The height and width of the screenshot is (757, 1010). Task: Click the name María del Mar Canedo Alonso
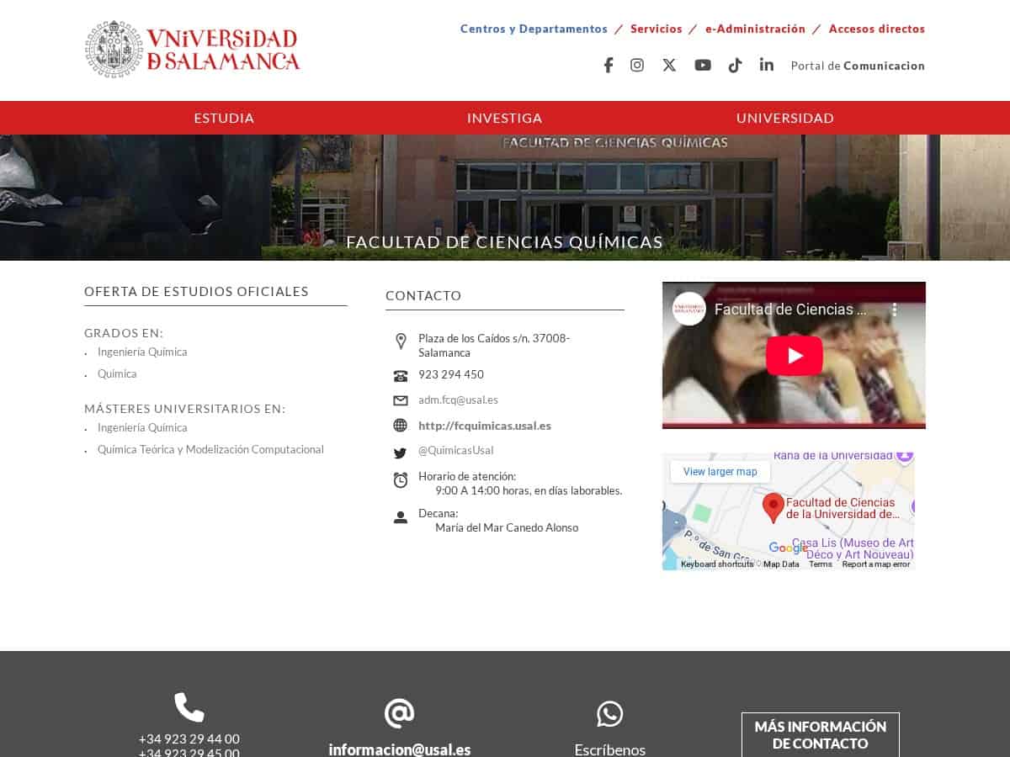click(x=507, y=527)
